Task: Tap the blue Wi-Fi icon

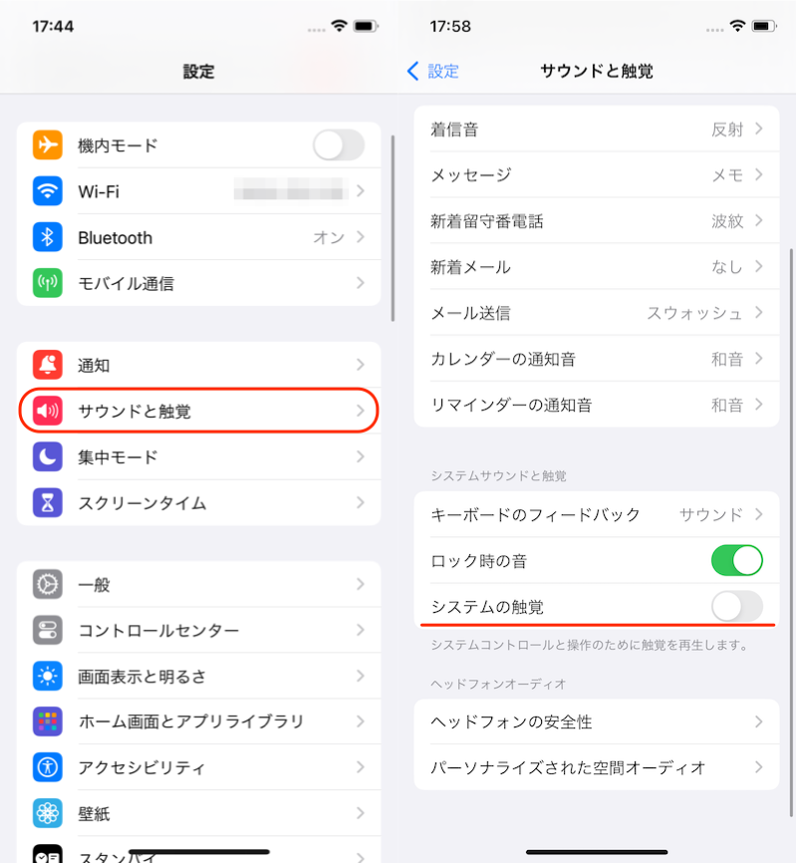Action: click(x=47, y=191)
